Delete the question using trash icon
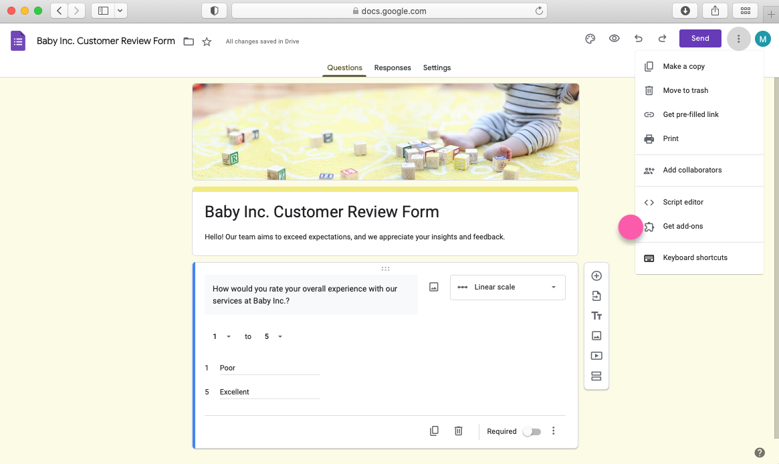The image size is (779, 464). tap(458, 431)
